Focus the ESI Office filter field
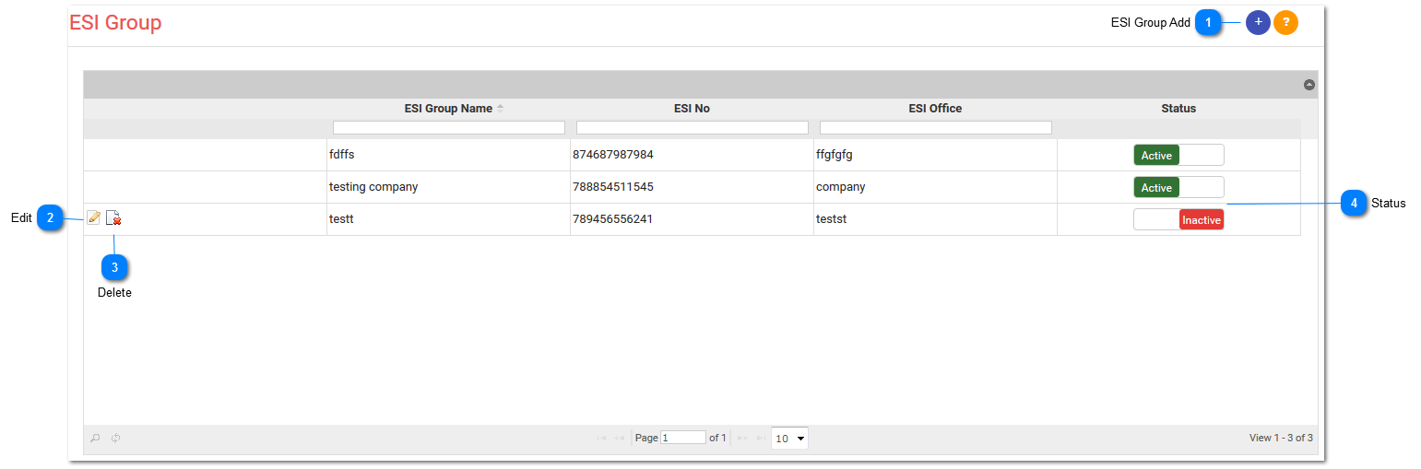Image resolution: width=1421 pixels, height=469 pixels. pyautogui.click(x=936, y=128)
